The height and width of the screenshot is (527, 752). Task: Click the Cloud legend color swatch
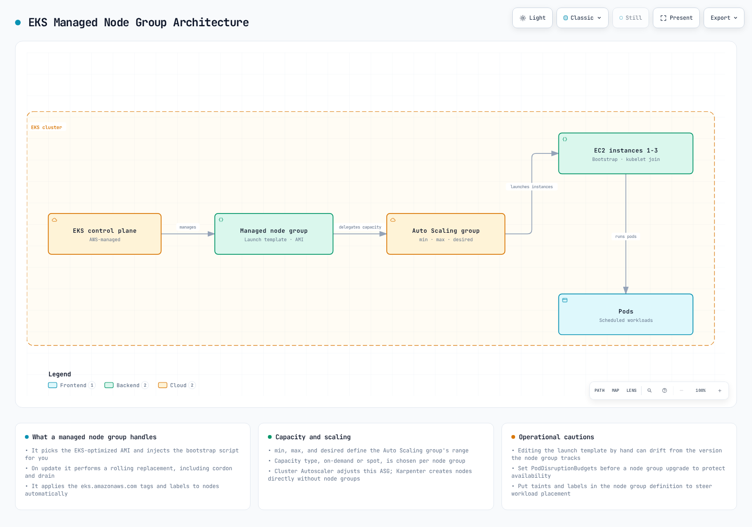click(163, 385)
